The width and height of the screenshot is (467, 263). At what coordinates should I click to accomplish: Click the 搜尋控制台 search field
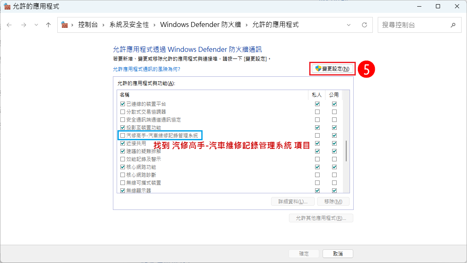[413, 25]
